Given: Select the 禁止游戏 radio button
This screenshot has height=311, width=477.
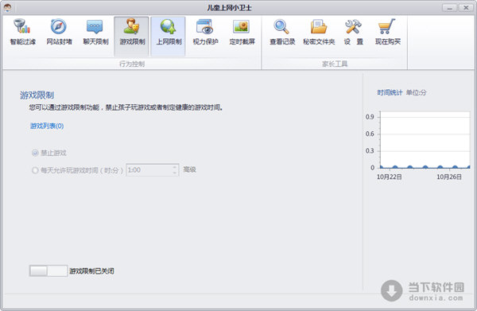Looking at the screenshot, I should pos(35,153).
